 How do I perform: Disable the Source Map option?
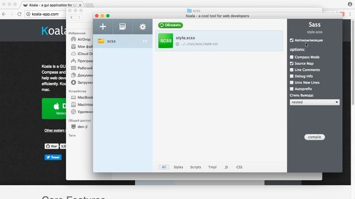coord(292,64)
